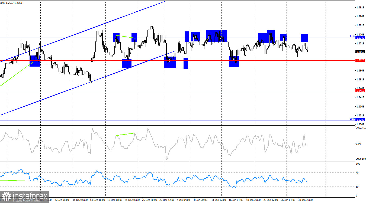Click the -308.465 oscillator scale value
The height and width of the screenshot is (203, 366).
pos(360,160)
